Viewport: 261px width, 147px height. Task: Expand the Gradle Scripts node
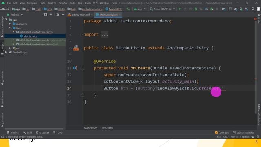7,52
